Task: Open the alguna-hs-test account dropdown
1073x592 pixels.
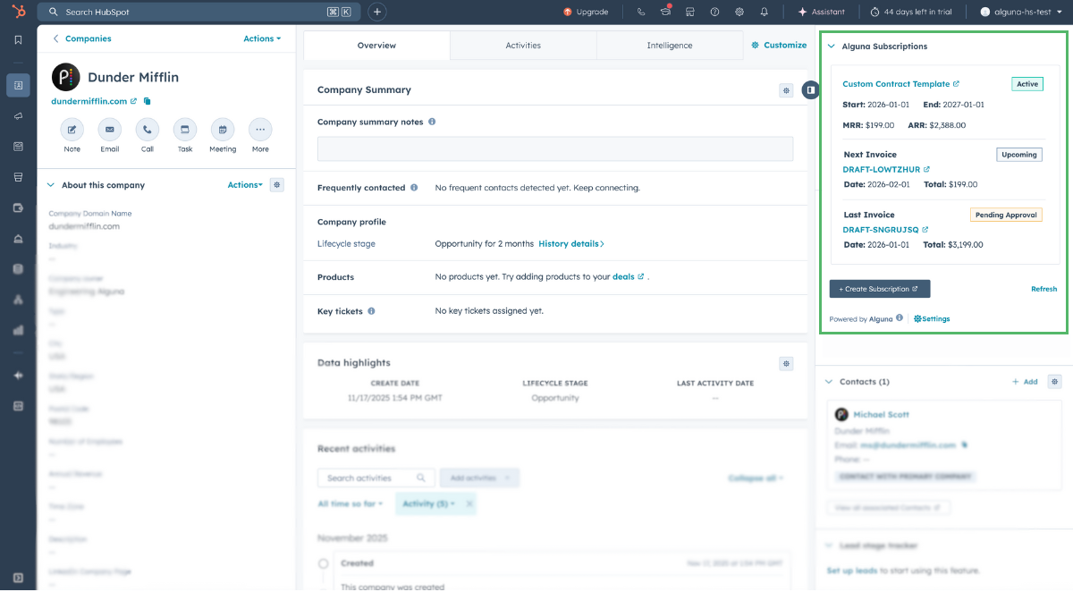Action: click(x=1021, y=13)
